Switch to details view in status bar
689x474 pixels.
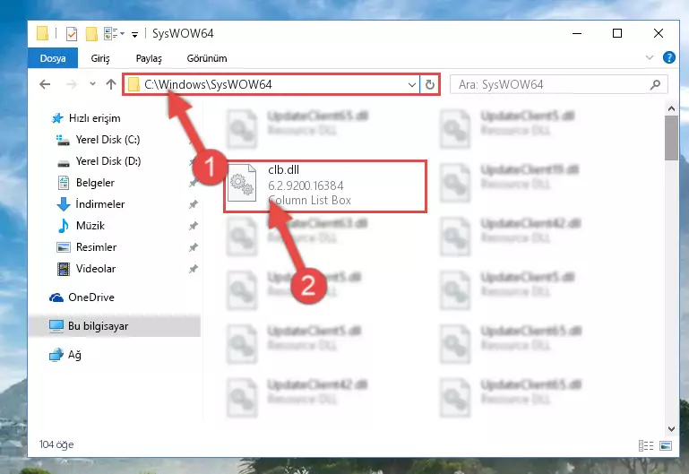tap(645, 446)
